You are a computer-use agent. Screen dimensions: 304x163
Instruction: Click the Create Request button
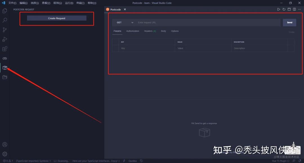coord(57,18)
